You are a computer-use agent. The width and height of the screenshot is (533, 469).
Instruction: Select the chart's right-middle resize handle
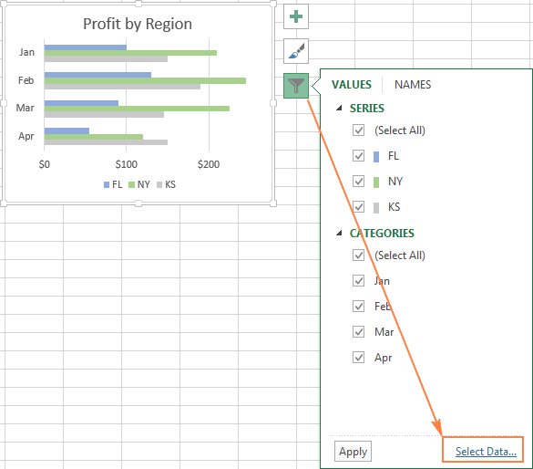273,103
